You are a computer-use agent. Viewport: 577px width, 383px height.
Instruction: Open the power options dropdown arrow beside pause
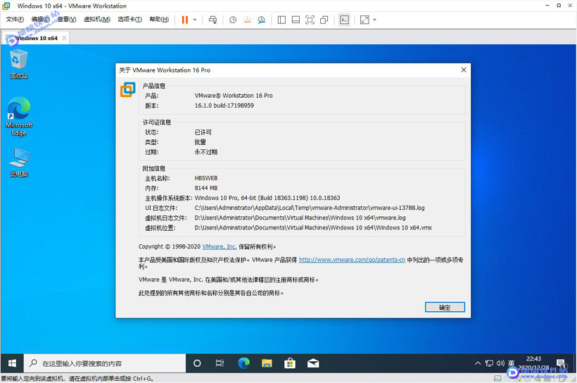[195, 20]
